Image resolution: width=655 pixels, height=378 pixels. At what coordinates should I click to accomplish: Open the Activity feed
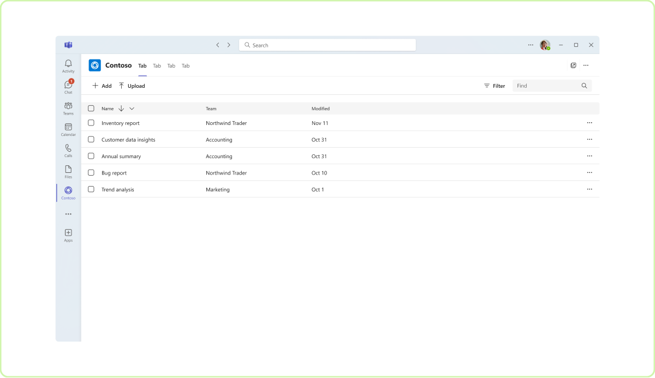pos(68,65)
